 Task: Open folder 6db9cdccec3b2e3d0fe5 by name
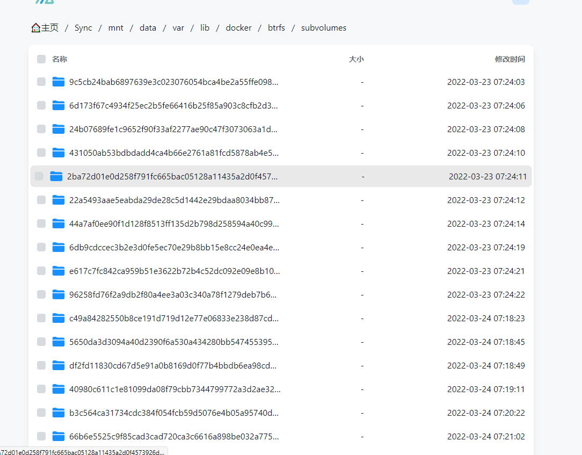pyautogui.click(x=174, y=247)
